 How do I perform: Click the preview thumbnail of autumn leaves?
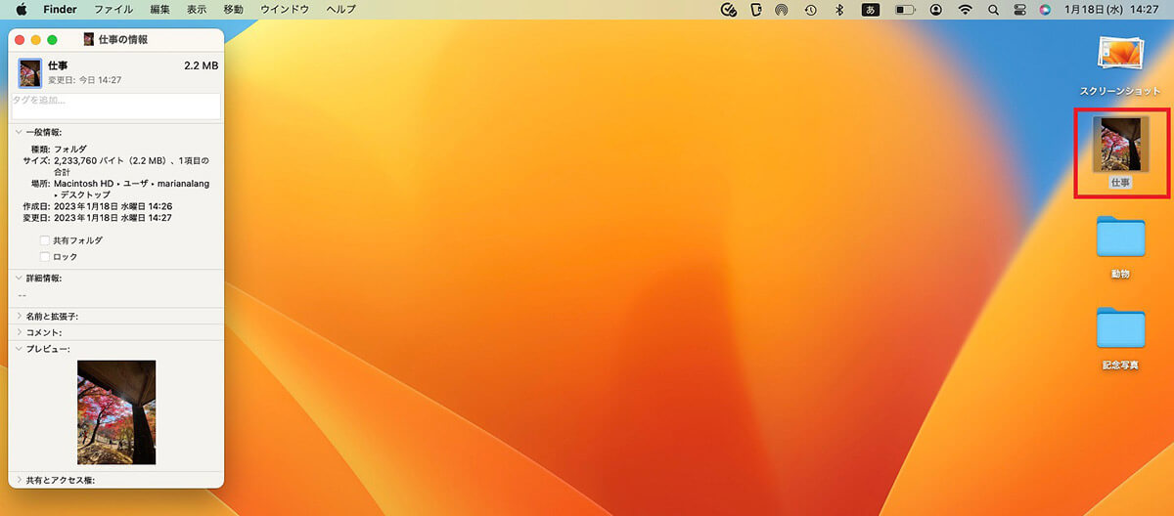tap(116, 412)
